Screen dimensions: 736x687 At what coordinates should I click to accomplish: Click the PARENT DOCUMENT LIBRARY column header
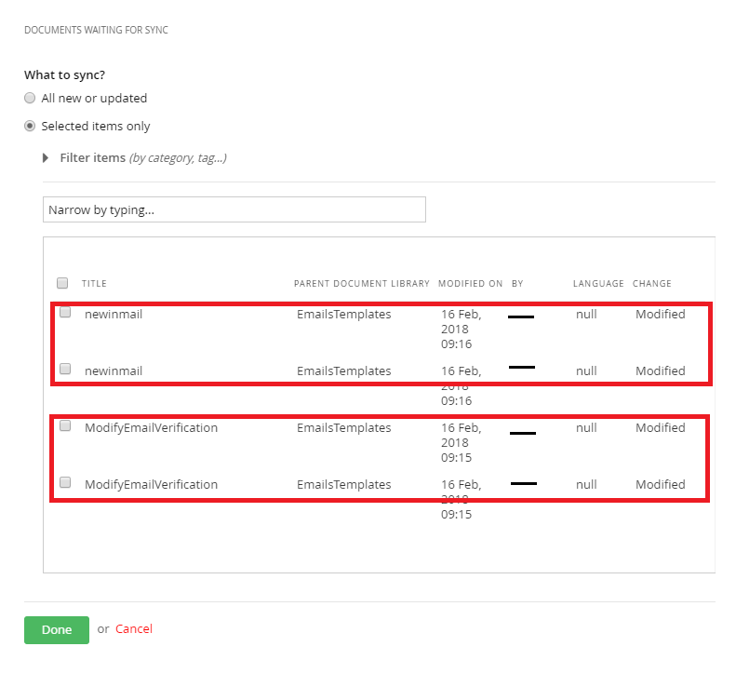[x=362, y=284]
